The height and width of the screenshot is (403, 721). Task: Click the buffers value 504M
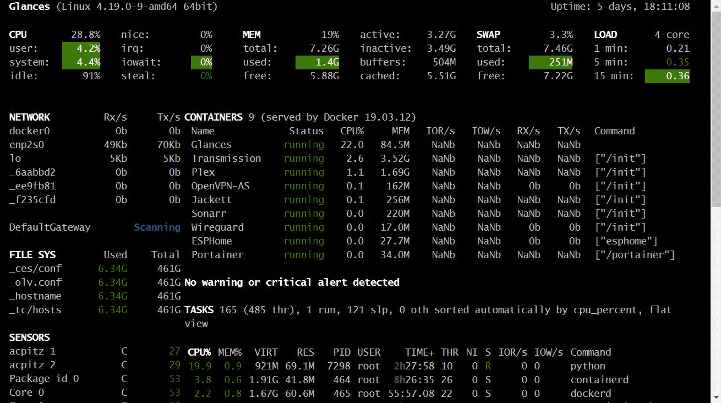tap(445, 62)
